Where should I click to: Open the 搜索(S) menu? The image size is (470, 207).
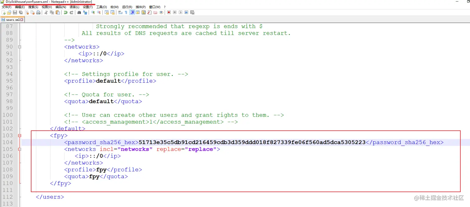tap(33, 7)
